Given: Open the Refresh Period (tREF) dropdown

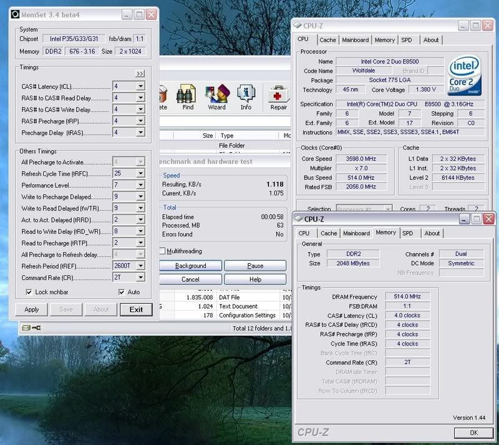Looking at the screenshot, I should tap(140, 266).
